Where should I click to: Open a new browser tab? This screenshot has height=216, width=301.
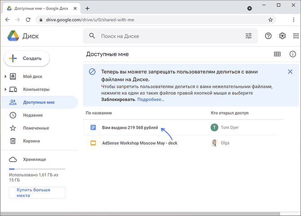tap(87, 9)
